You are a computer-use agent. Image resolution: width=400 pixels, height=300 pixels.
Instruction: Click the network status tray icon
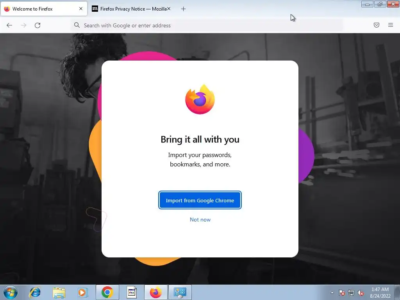[351, 293]
